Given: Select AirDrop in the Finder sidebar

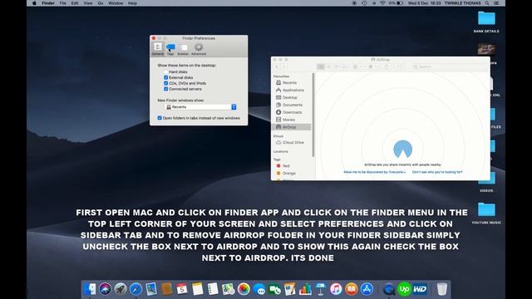Looking at the screenshot, I should [x=291, y=127].
